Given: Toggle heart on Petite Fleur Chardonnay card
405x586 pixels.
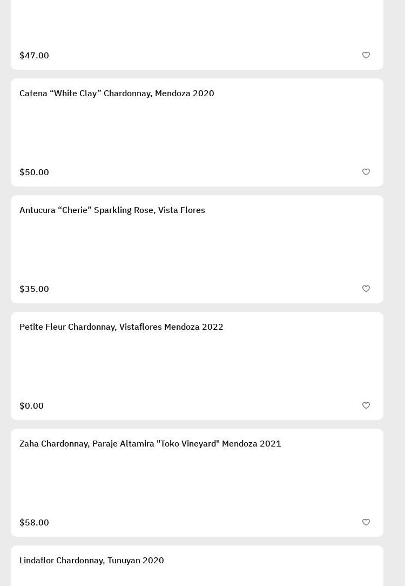Looking at the screenshot, I should [366, 405].
